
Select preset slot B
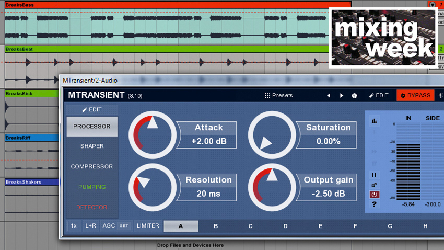click(216, 226)
